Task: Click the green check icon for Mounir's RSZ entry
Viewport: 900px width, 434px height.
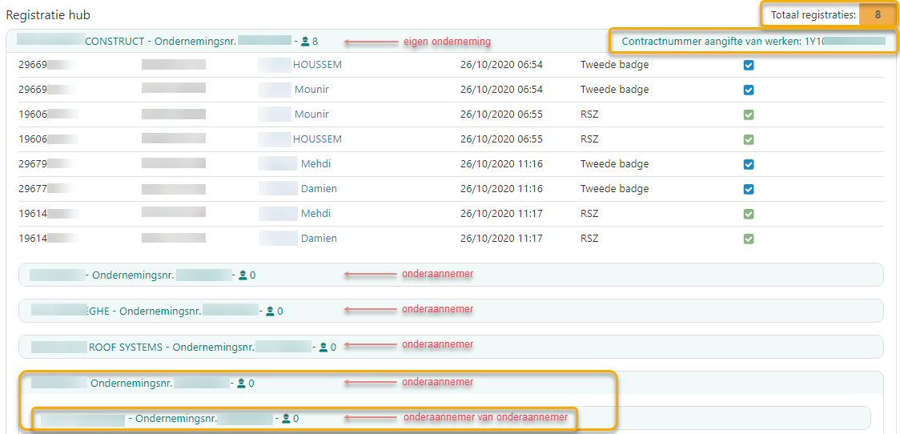Action: (x=749, y=115)
